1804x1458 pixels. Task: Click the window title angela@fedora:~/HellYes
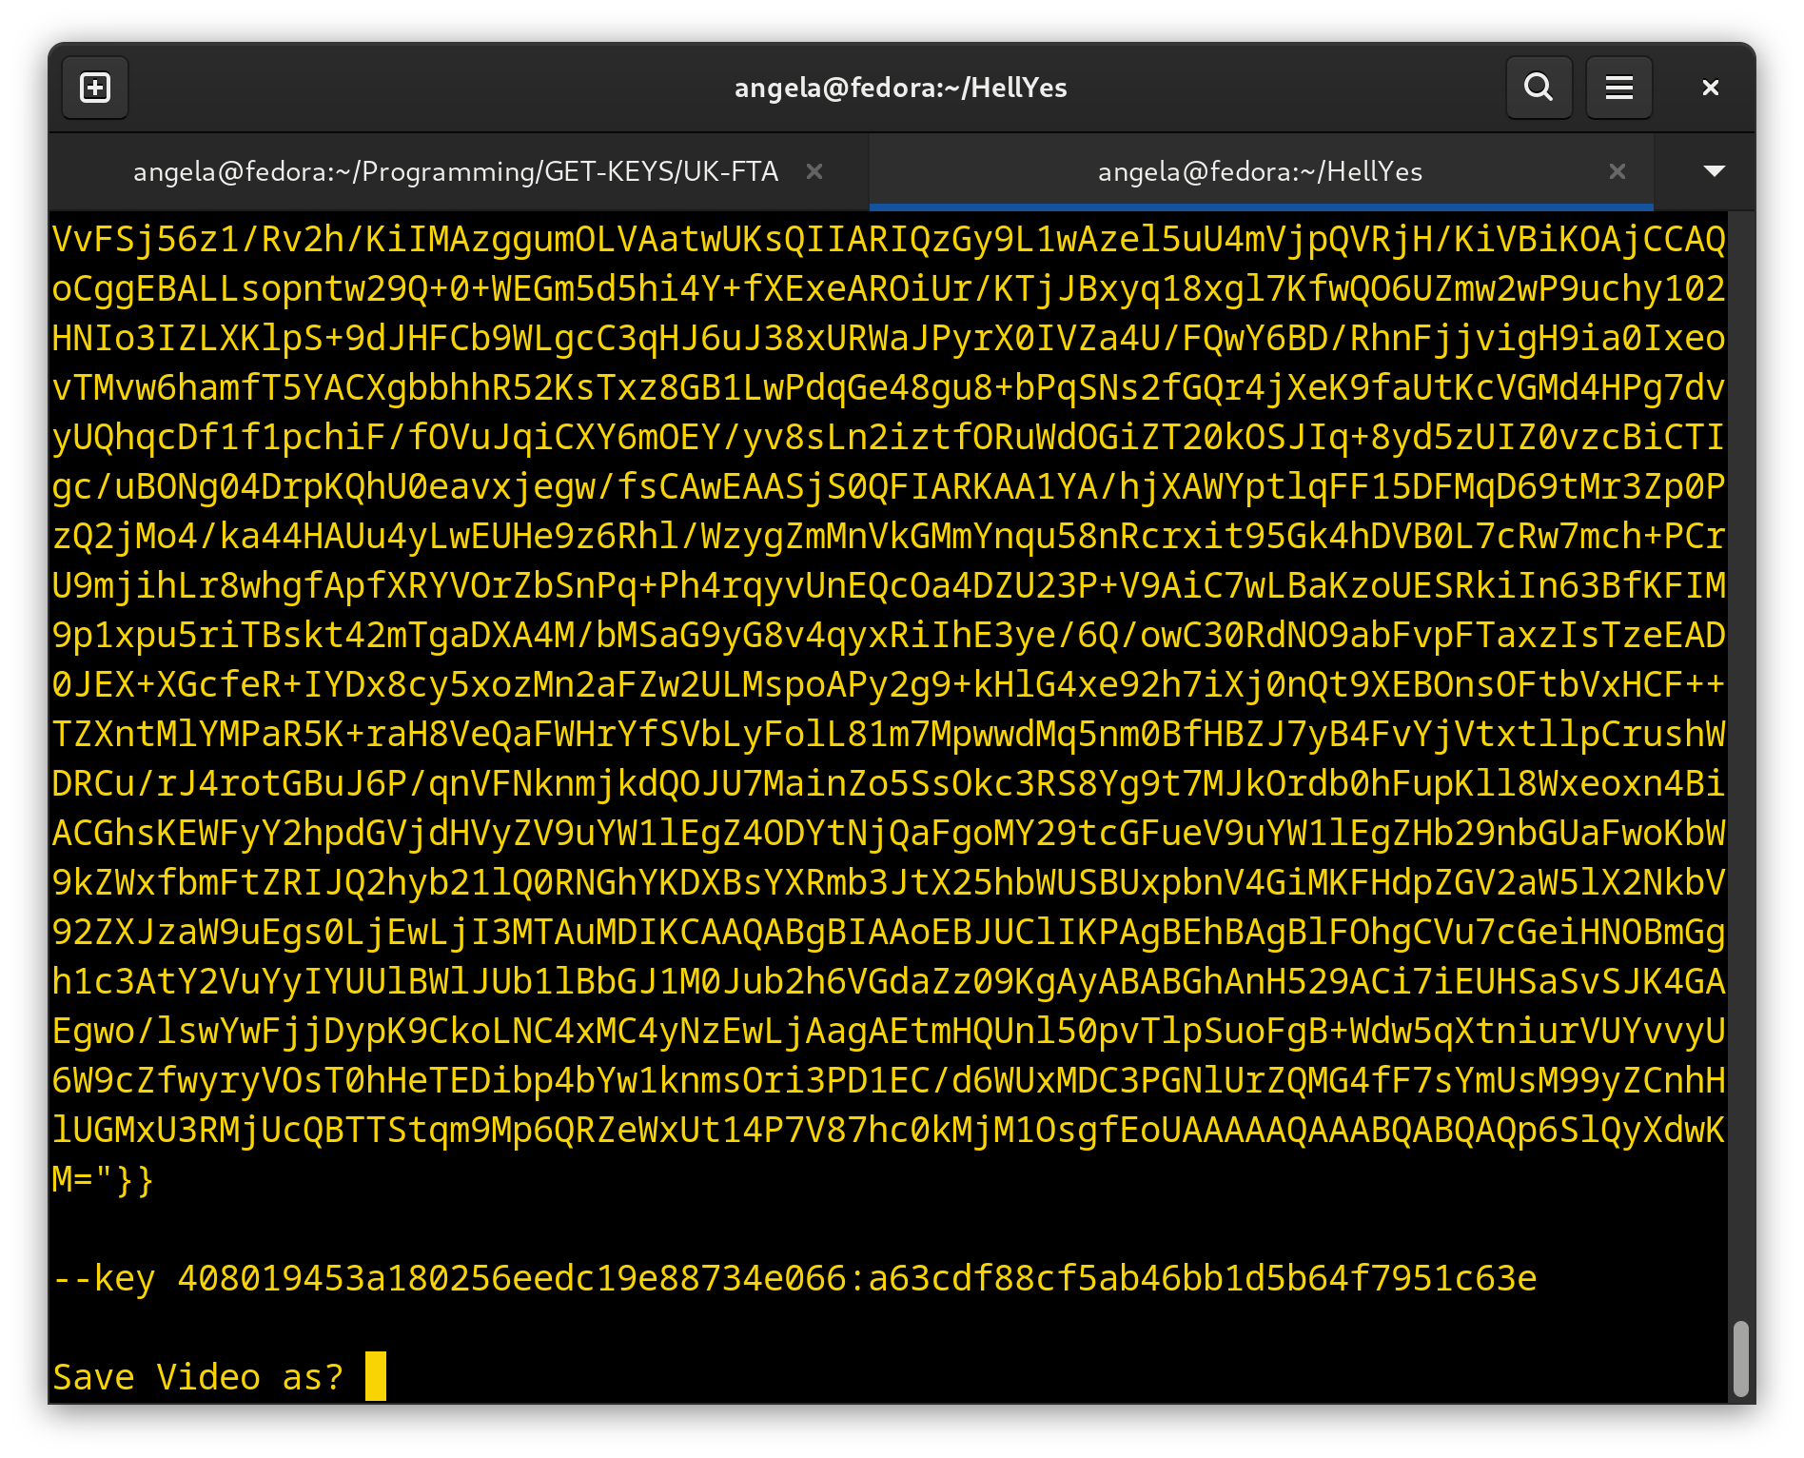tap(901, 88)
